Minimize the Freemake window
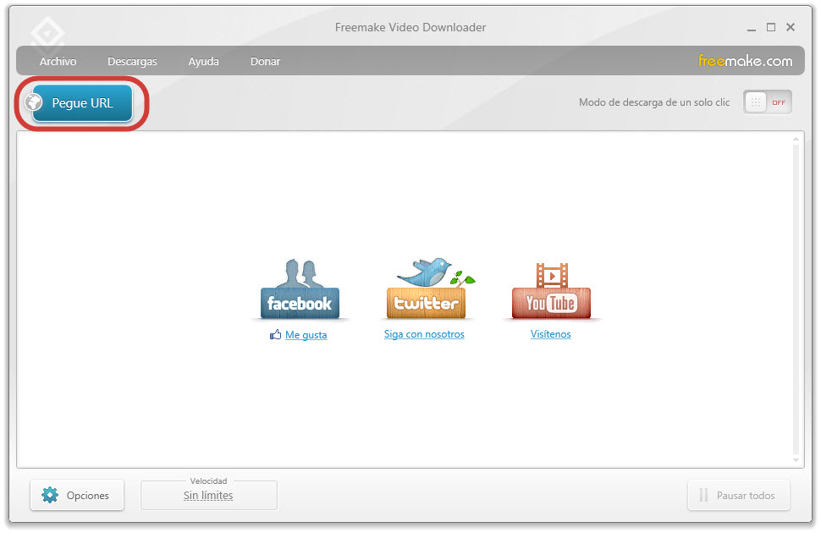821x533 pixels. coord(752,28)
